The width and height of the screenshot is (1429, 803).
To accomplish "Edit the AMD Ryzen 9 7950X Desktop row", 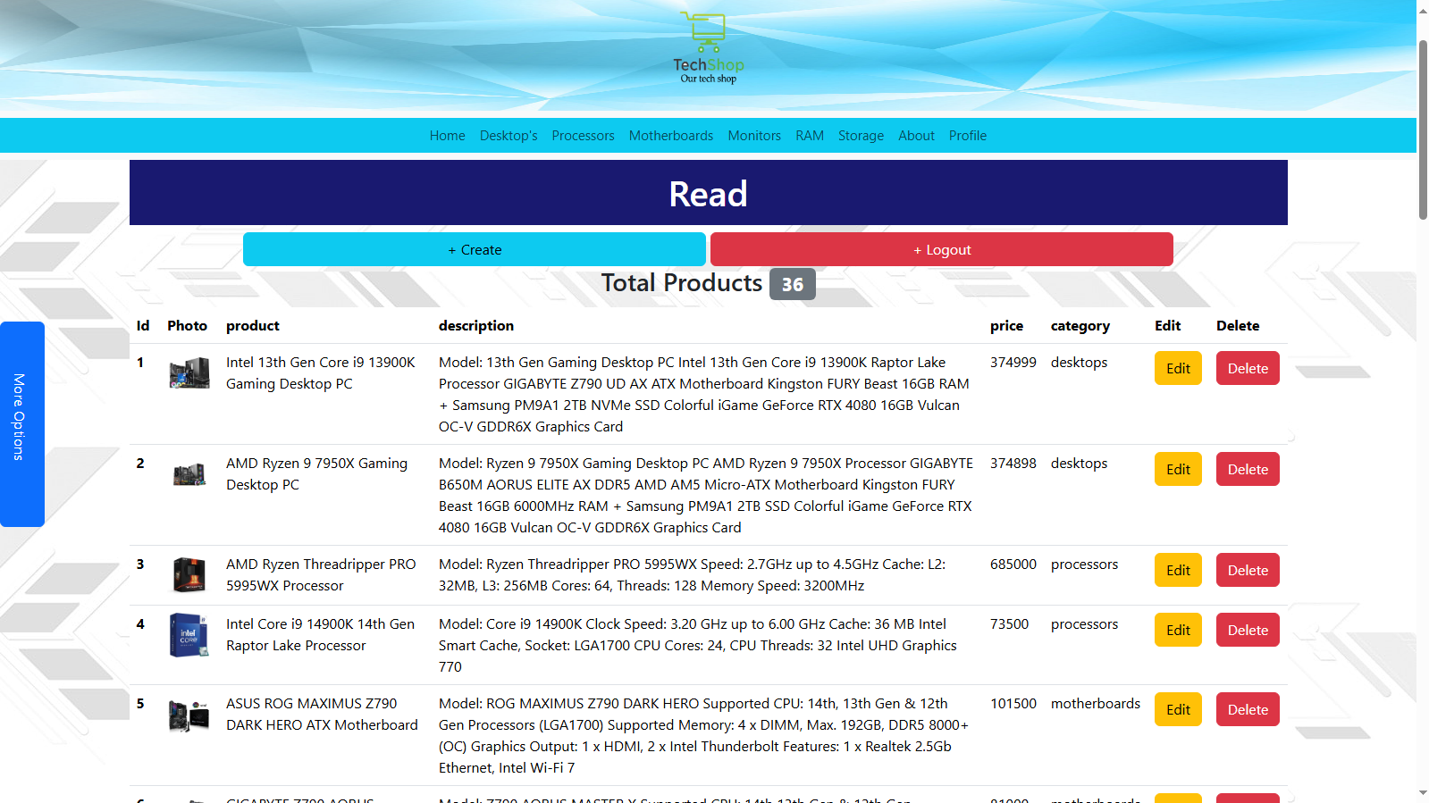I will coord(1178,469).
